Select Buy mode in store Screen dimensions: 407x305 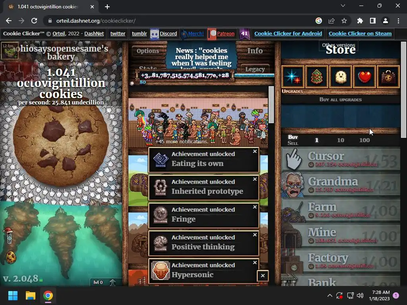293,137
